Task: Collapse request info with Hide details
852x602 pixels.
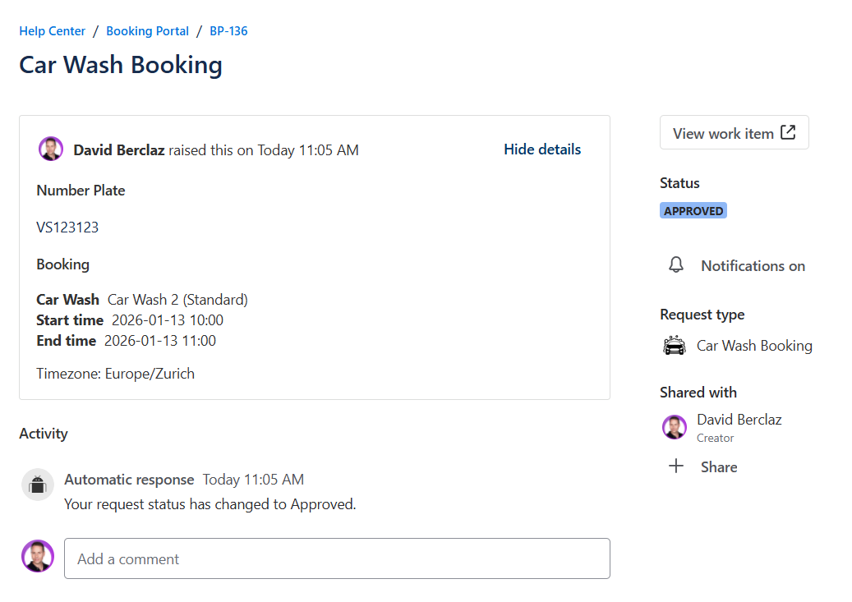Action: tap(542, 149)
